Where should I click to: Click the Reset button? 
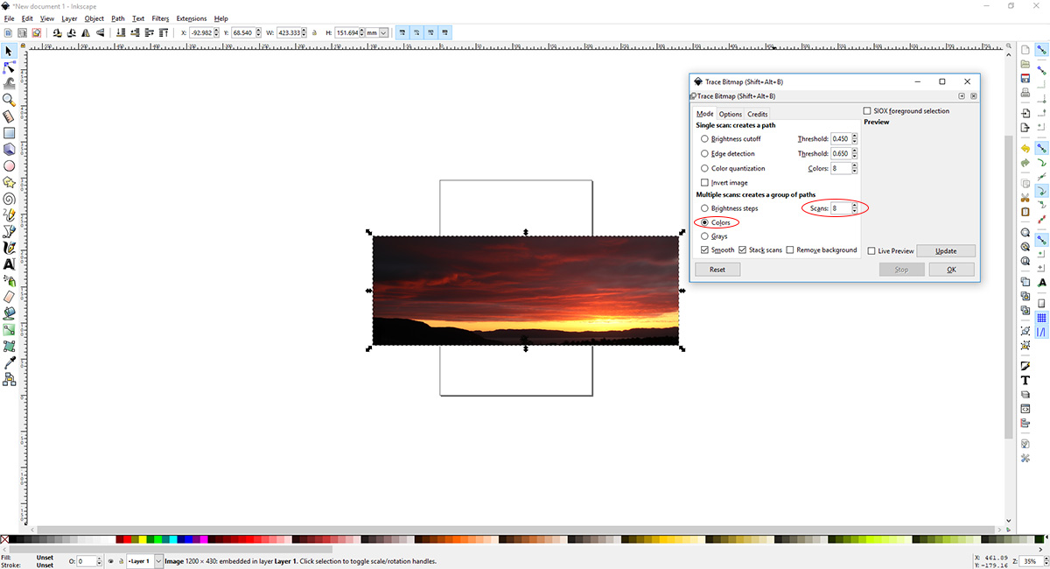[717, 270]
